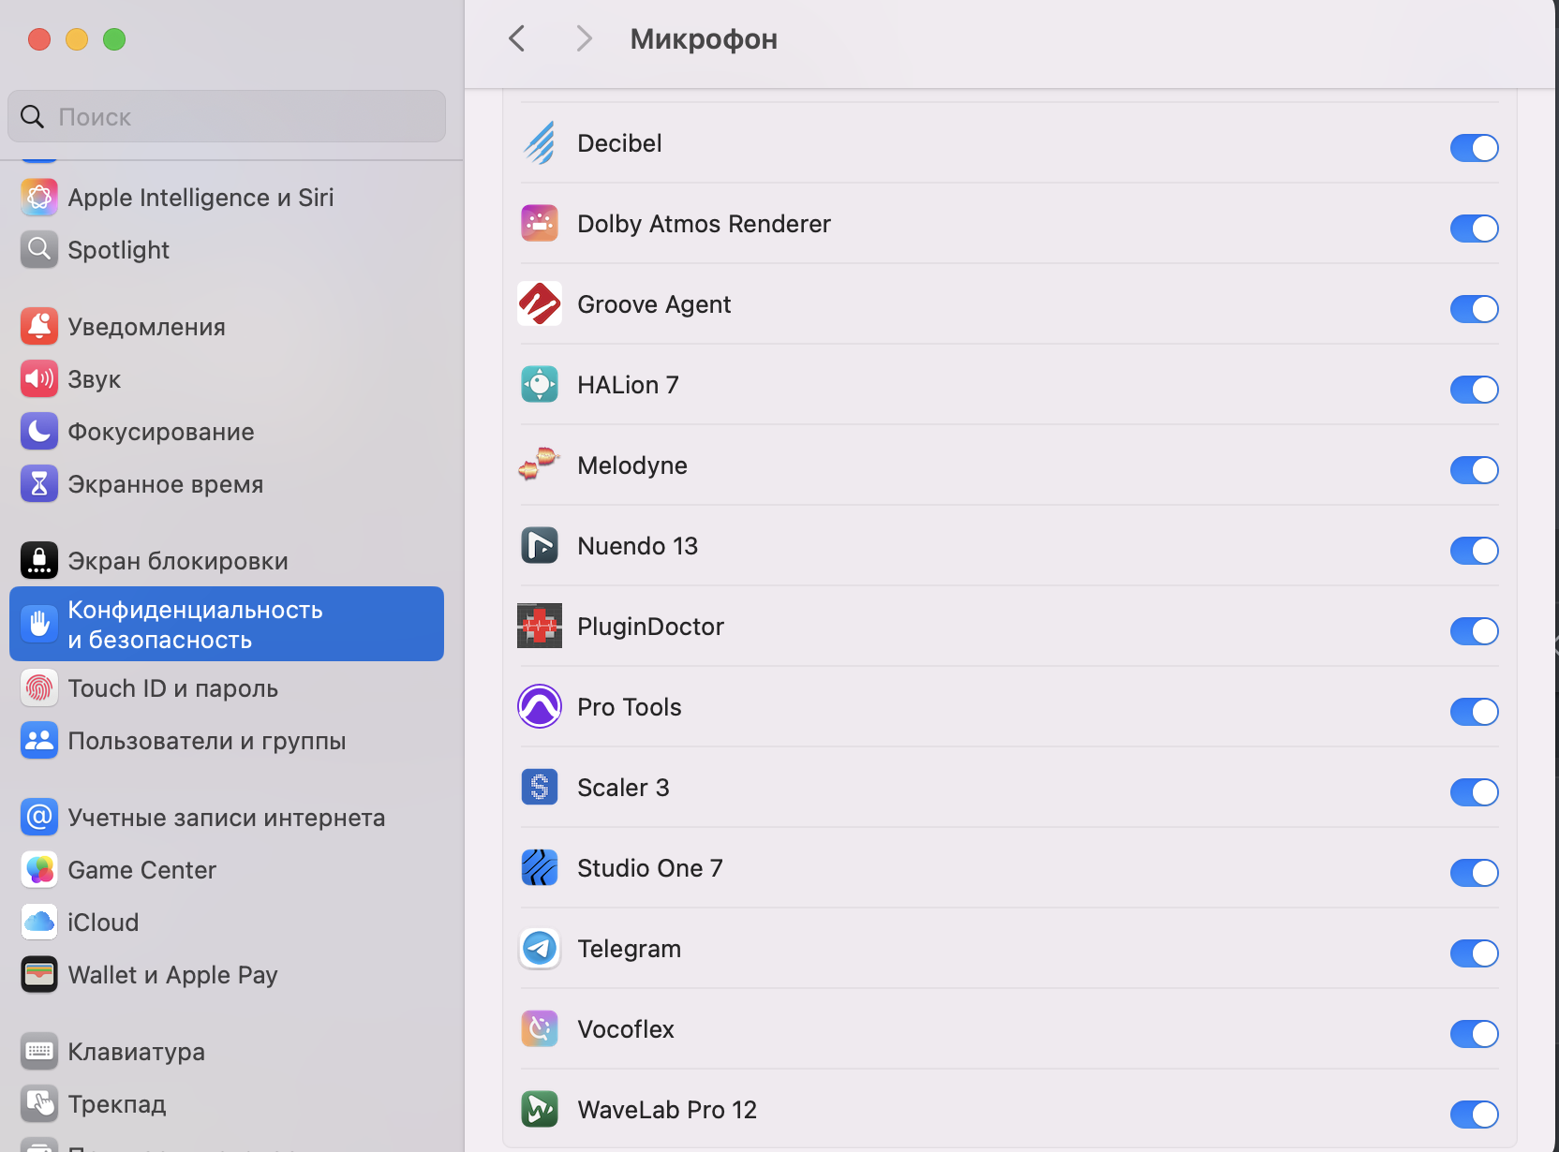This screenshot has height=1152, width=1559.
Task: Click the Микрофон page title
Action: point(704,39)
